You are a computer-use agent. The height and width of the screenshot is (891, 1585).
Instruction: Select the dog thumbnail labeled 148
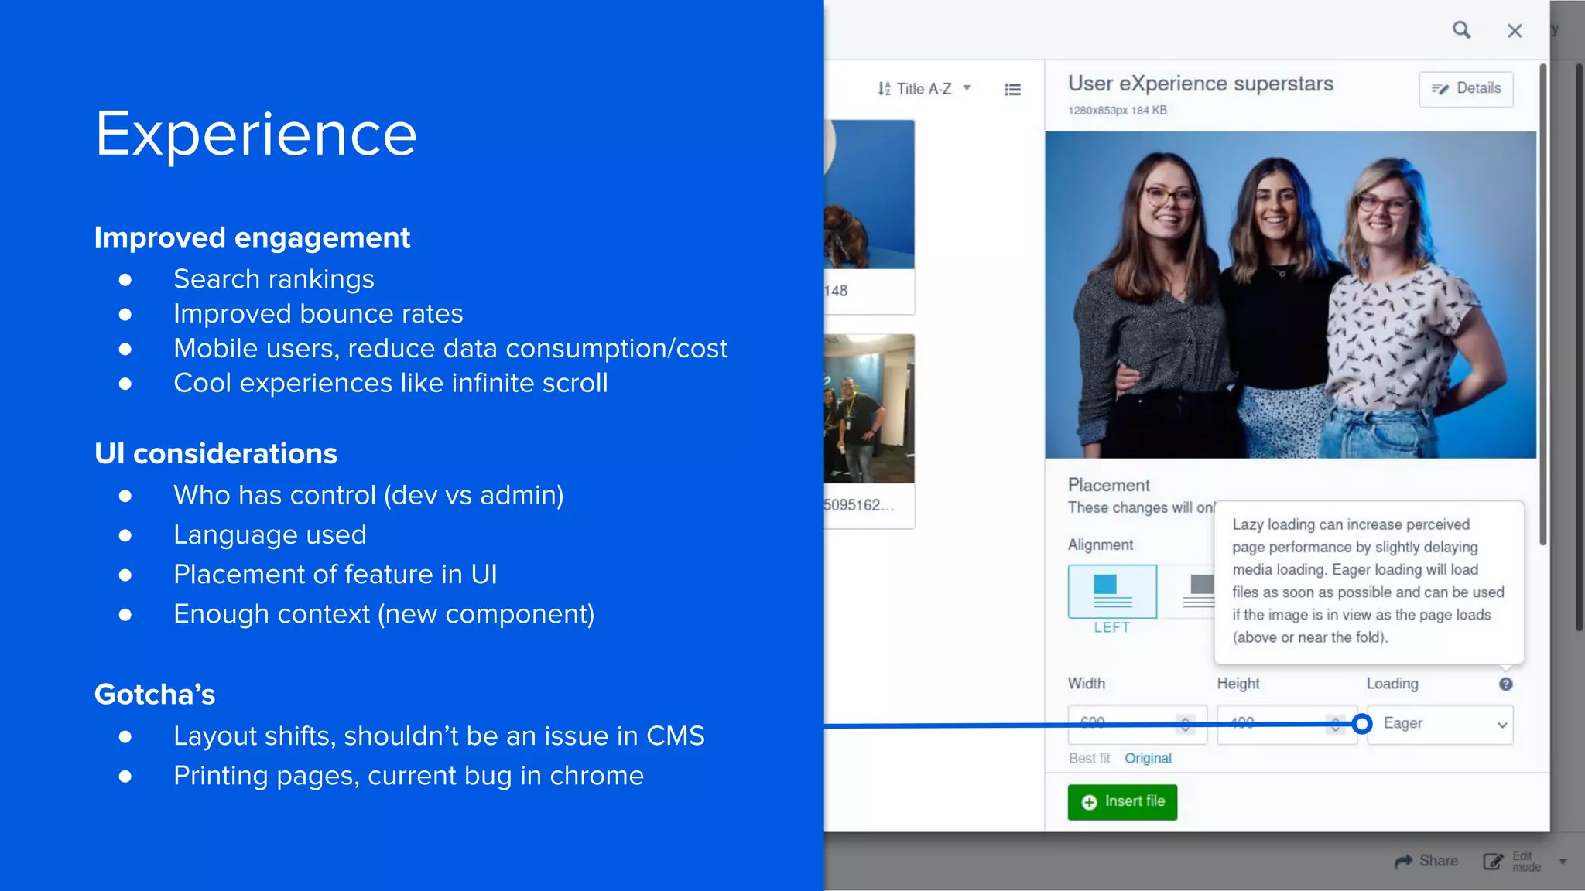(x=869, y=217)
